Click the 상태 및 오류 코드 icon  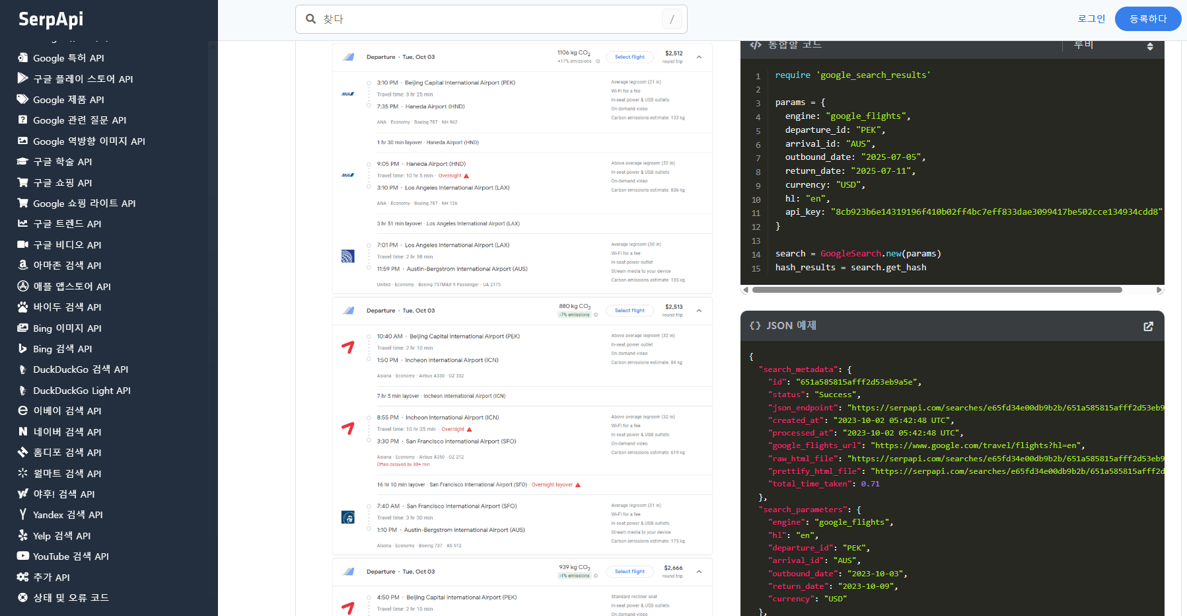[x=22, y=597]
